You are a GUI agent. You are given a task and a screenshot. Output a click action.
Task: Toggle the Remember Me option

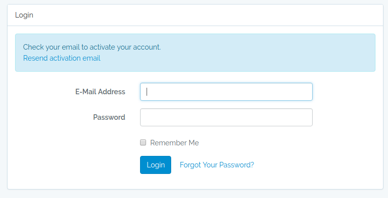pos(143,142)
